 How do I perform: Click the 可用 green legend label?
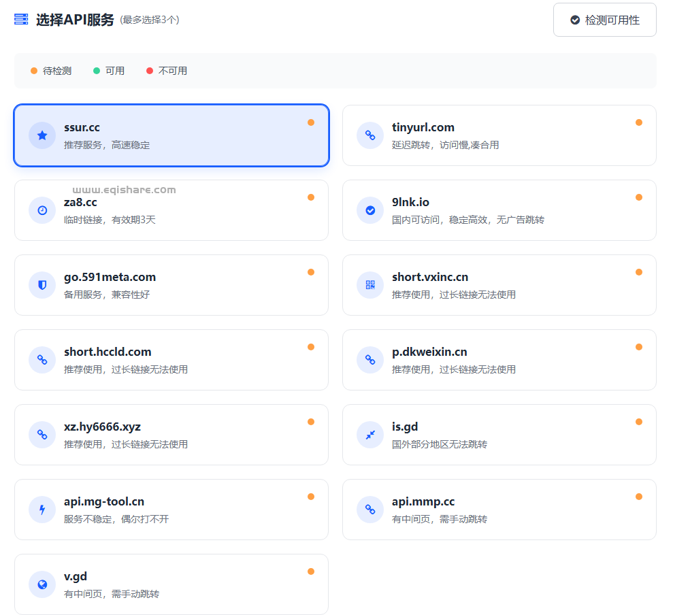tap(114, 71)
